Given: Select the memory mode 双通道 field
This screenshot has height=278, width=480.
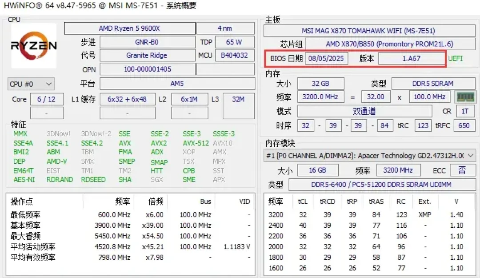Looking at the screenshot, I should coord(364,111).
